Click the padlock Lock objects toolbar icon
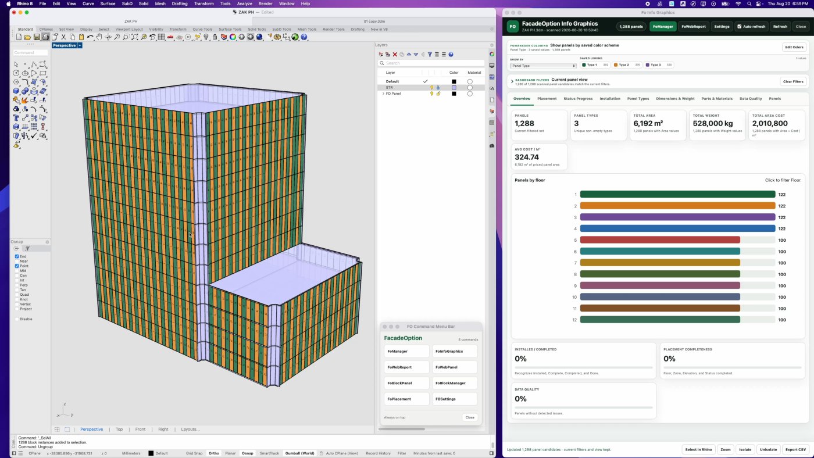This screenshot has width=814, height=458. pos(215,37)
